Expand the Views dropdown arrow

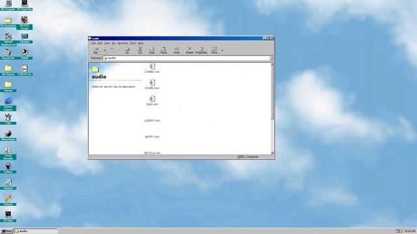tap(222, 50)
